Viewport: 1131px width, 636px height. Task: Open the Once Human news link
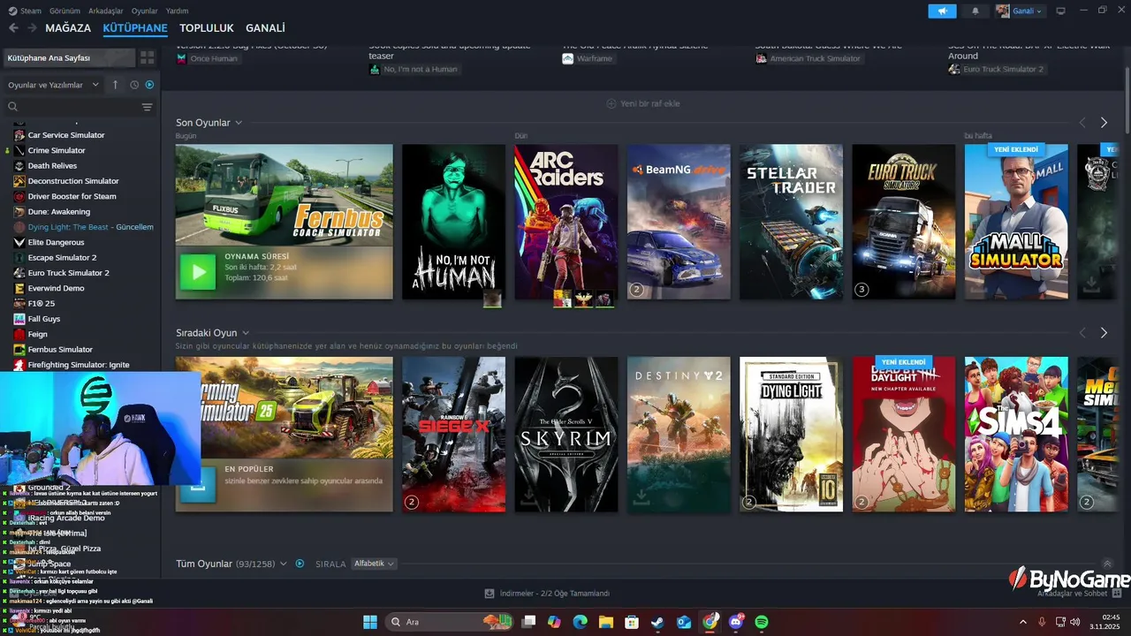209,58
